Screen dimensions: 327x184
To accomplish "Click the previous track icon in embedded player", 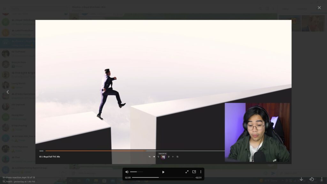I will 154,157.
